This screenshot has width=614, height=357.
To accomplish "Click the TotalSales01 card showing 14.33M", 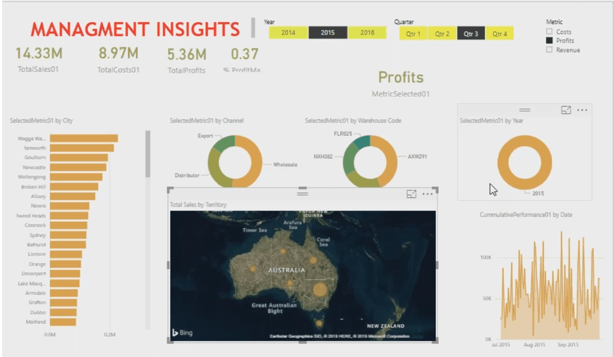I will tap(39, 60).
